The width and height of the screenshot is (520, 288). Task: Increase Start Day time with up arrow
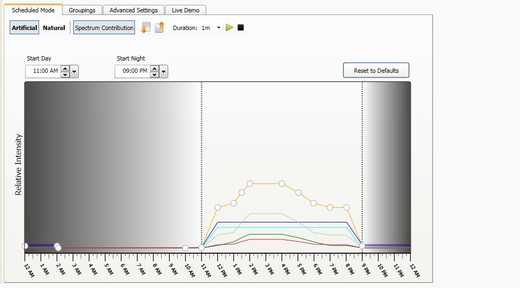pyautogui.click(x=65, y=69)
